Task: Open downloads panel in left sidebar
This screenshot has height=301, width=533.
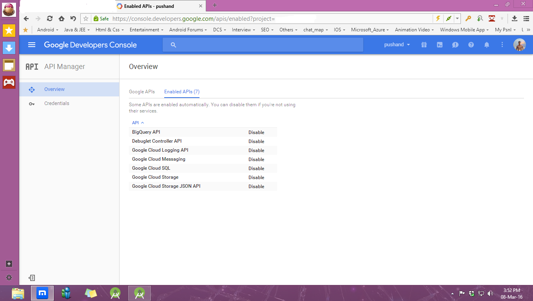Action: click(9, 48)
